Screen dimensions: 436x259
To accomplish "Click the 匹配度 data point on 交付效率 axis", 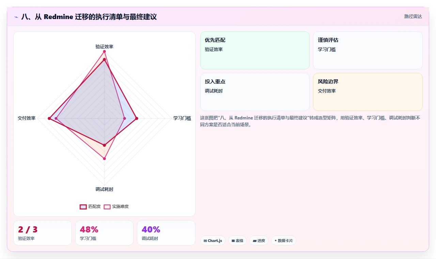I will [x=49, y=118].
